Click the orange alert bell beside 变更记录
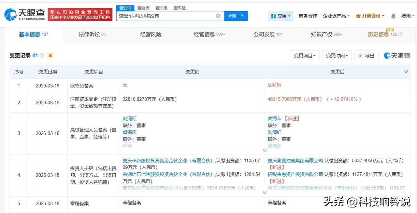The width and height of the screenshot is (417, 213). (50, 56)
